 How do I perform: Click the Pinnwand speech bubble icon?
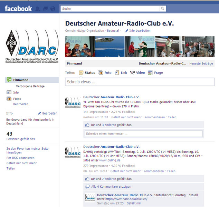coord(9,80)
